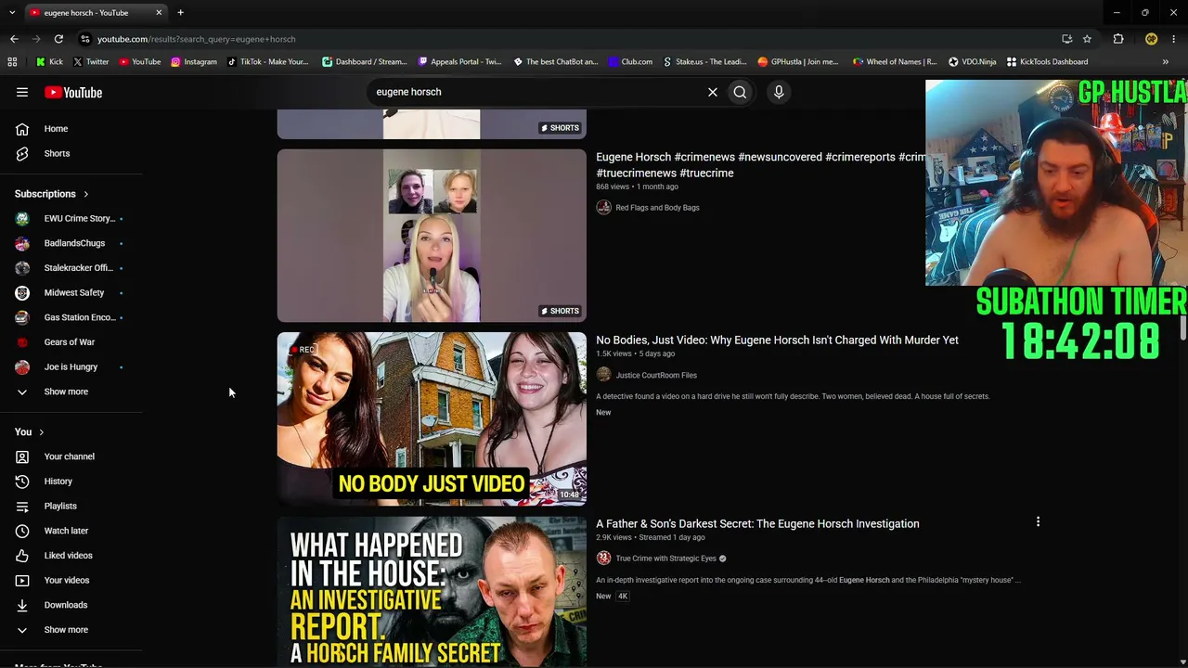The width and height of the screenshot is (1188, 668).
Task: Open BadlandsChugs subscription channel
Action: (x=72, y=243)
